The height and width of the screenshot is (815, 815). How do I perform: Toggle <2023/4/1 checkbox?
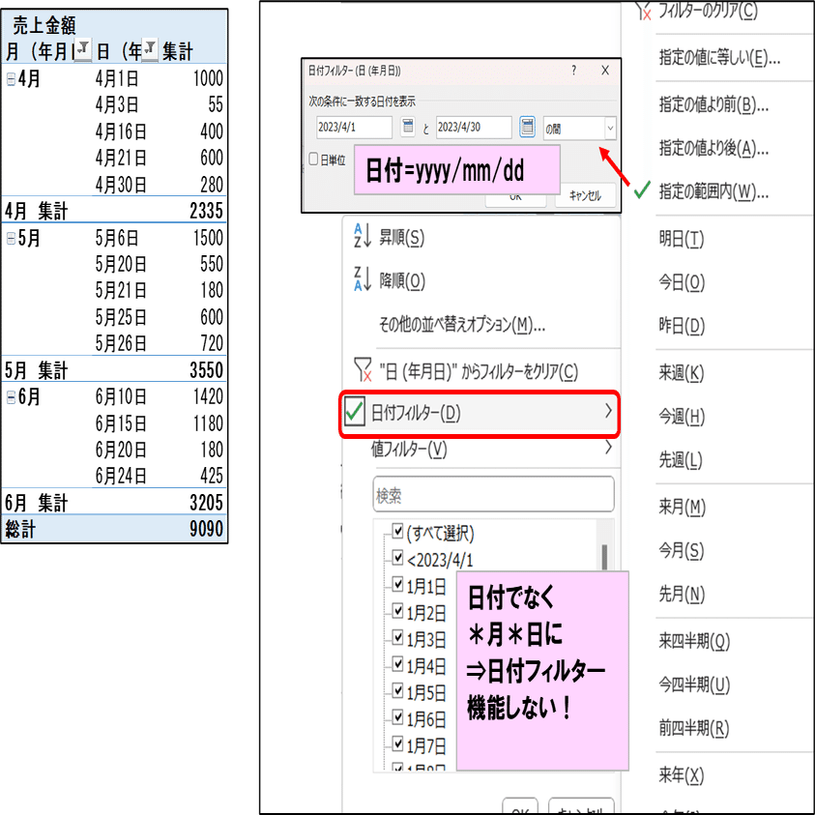pyautogui.click(x=397, y=558)
